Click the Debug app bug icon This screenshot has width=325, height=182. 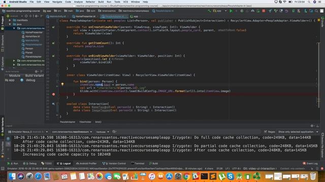point(242,11)
